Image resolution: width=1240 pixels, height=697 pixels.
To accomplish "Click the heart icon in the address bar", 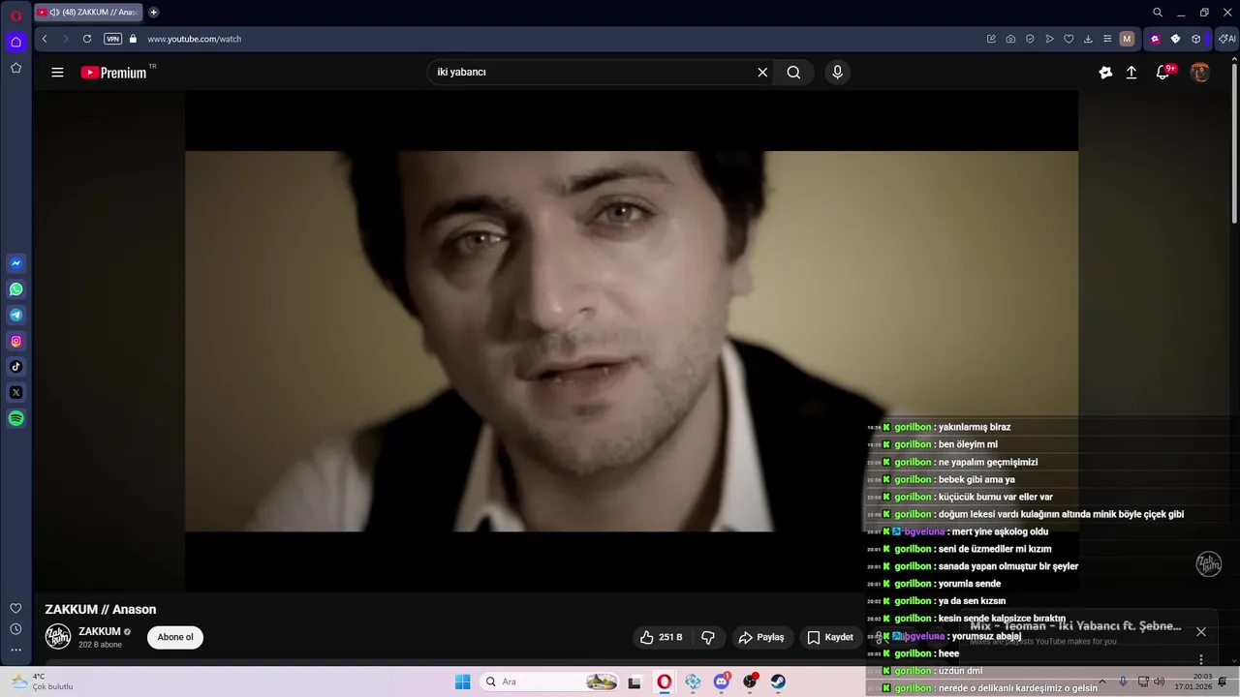I will coord(1069,39).
